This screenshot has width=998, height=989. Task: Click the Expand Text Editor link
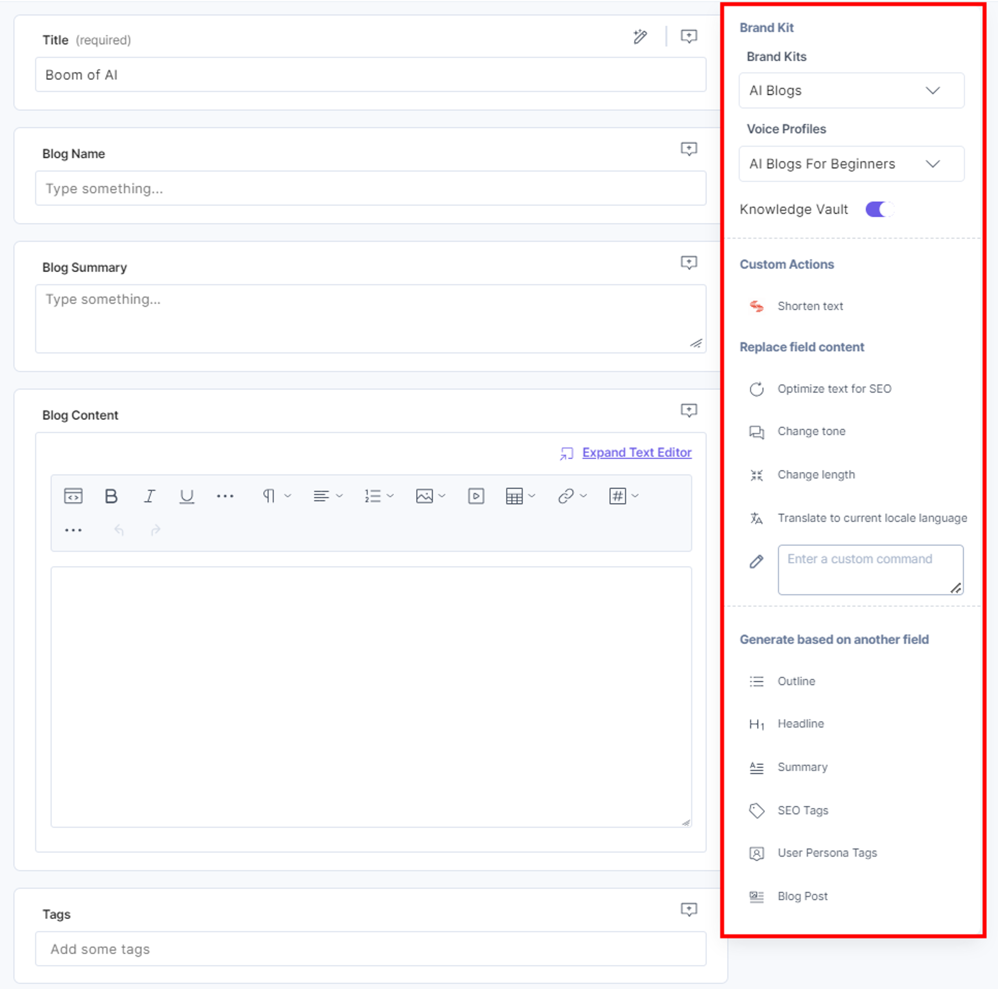(636, 453)
